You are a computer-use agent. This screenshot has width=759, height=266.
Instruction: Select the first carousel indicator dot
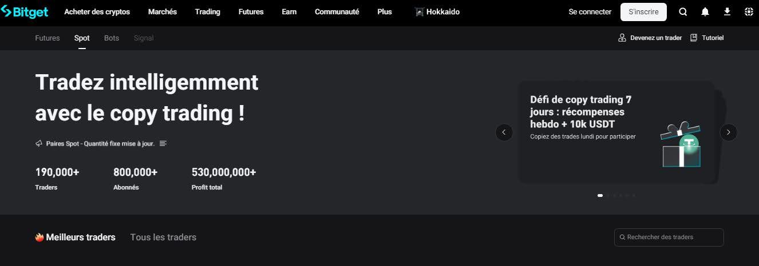pyautogui.click(x=600, y=195)
